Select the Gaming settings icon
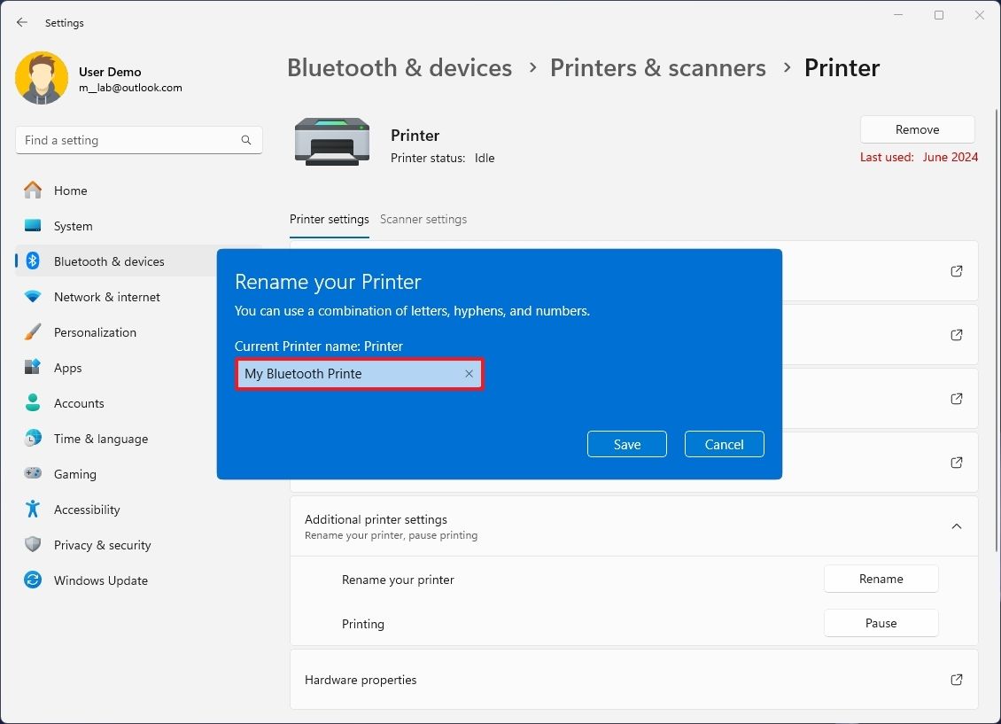The image size is (1001, 724). (33, 474)
